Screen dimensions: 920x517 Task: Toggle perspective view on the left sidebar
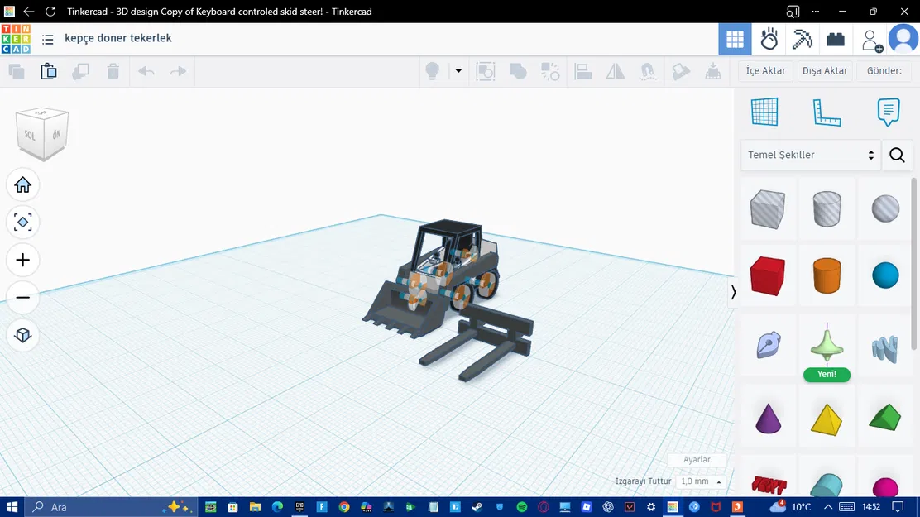coord(22,335)
